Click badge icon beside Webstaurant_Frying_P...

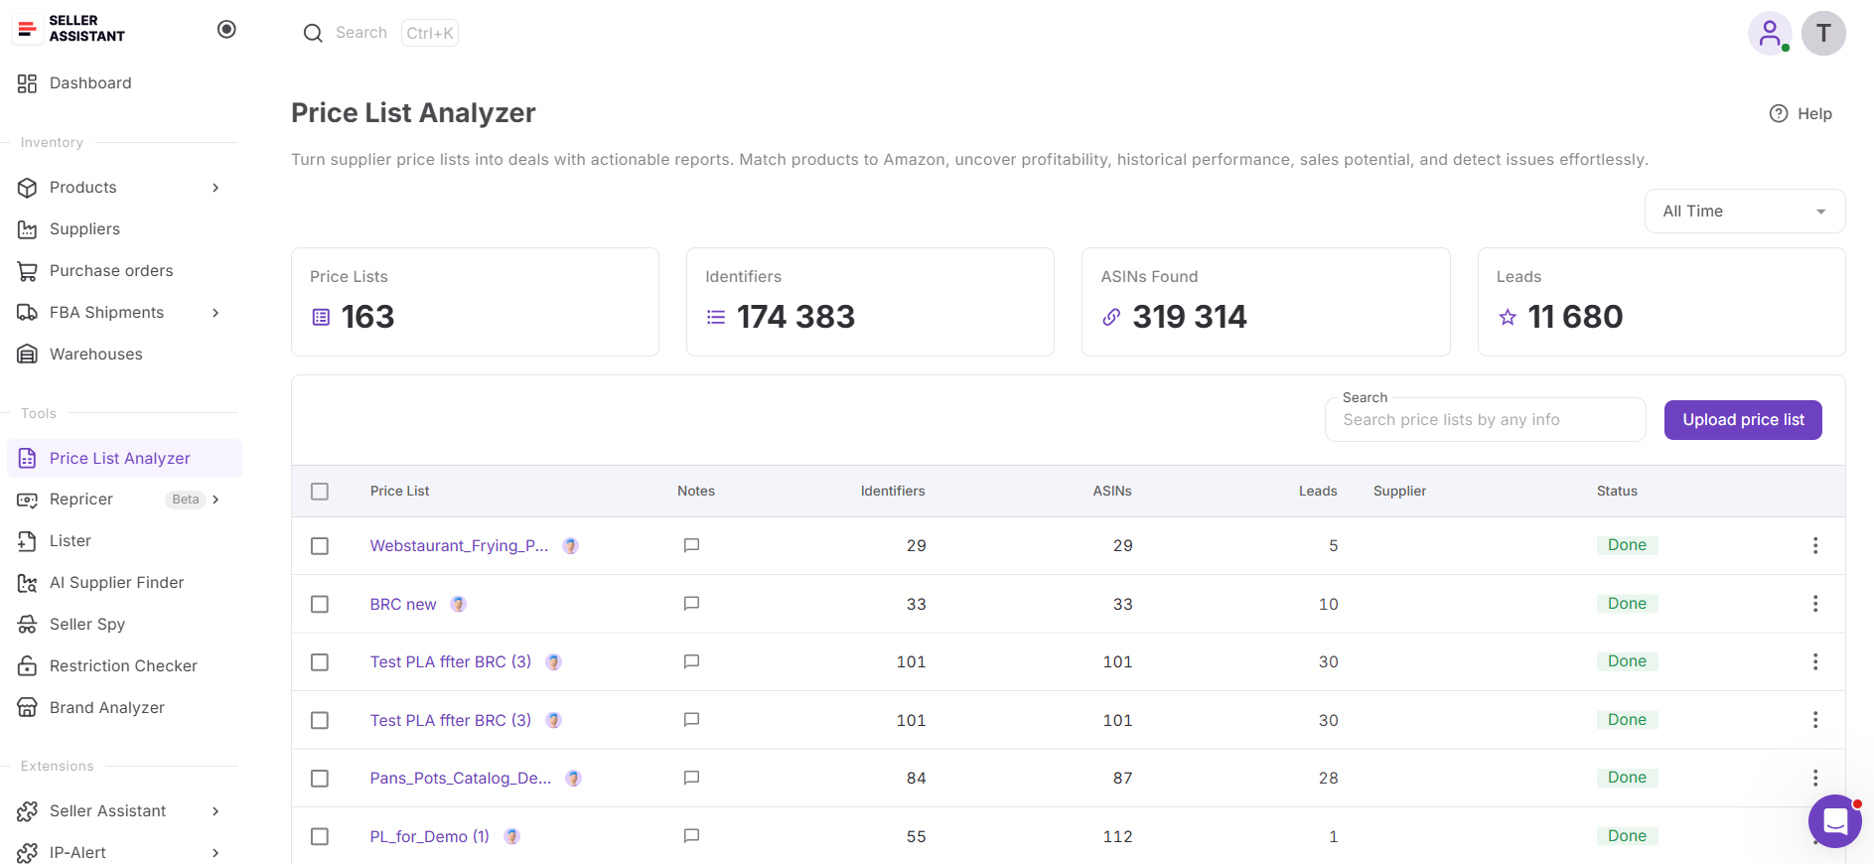(570, 545)
